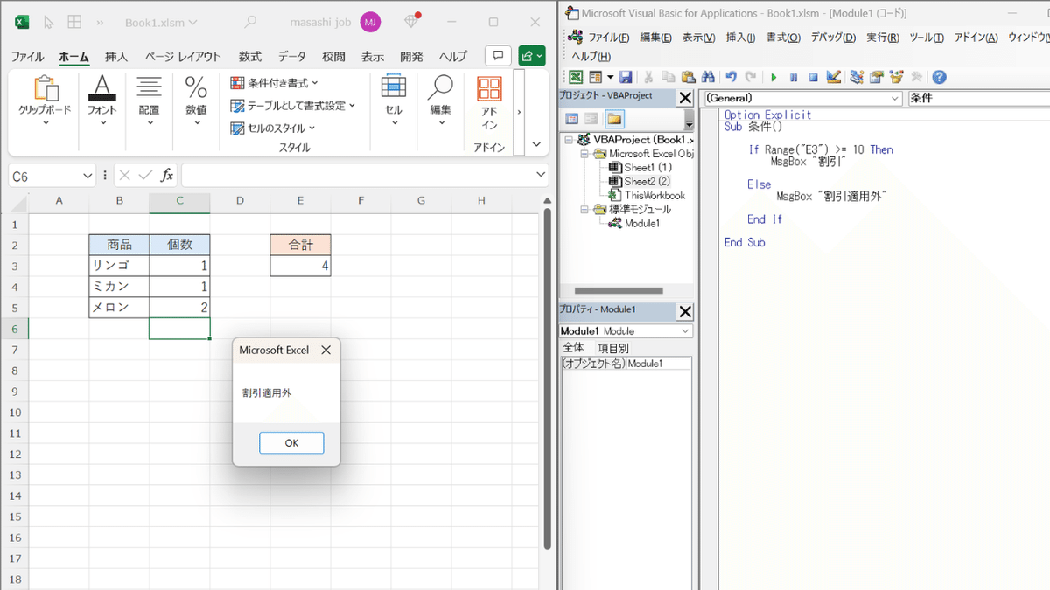Image resolution: width=1050 pixels, height=590 pixels.
Task: Click OK in the Microsoft Excel message box
Action: [x=291, y=443]
